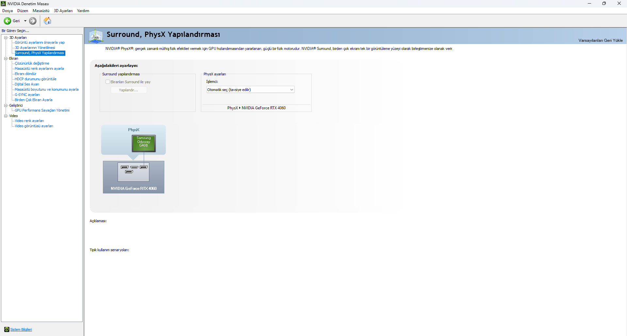Open the back history dropdown arrow
This screenshot has width=627, height=336.
coord(25,21)
